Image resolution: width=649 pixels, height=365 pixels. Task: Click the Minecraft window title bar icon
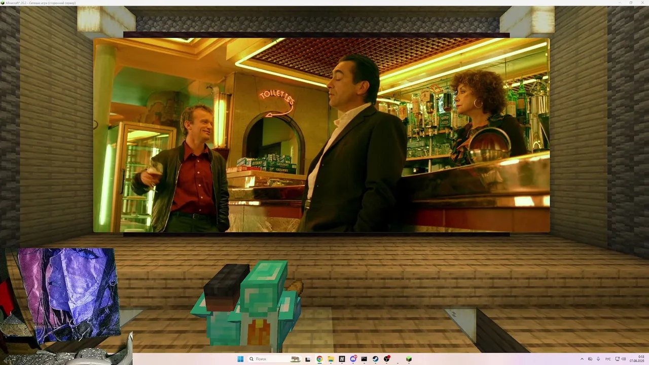point(2,3)
